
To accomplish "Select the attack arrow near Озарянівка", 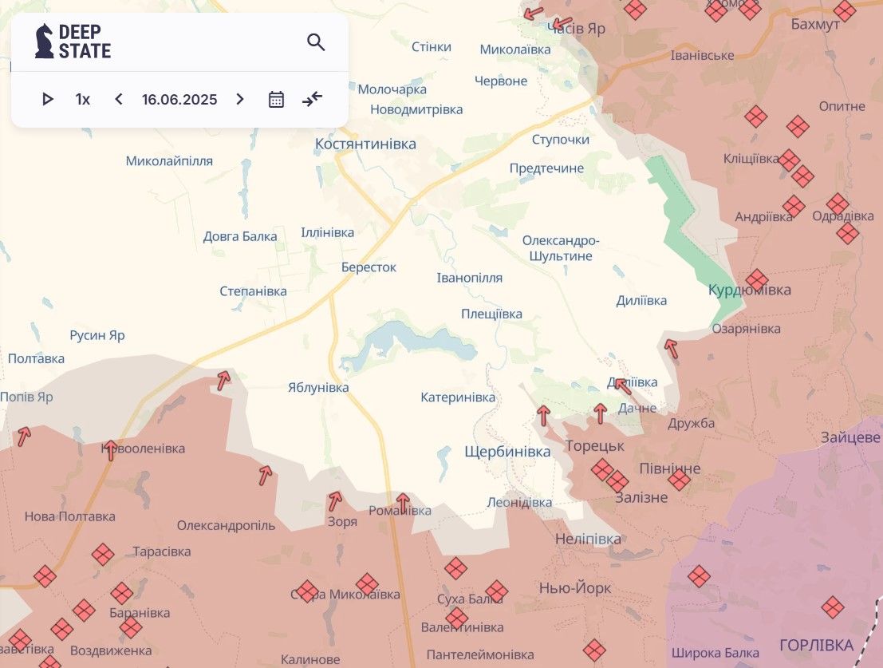I will click(x=671, y=349).
